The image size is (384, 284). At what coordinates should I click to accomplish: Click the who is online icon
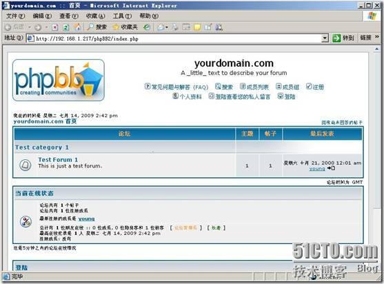click(x=26, y=221)
